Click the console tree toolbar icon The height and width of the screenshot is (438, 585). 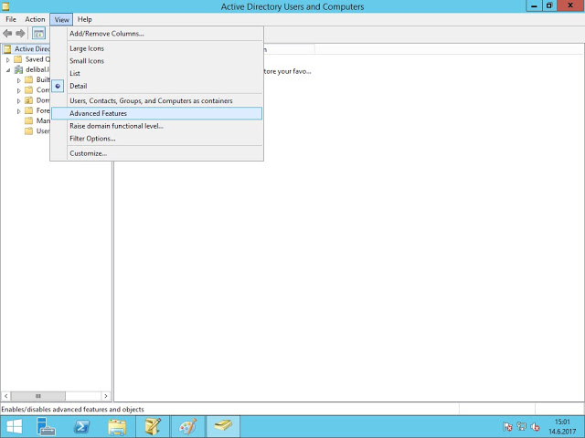point(39,34)
